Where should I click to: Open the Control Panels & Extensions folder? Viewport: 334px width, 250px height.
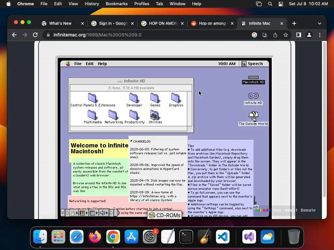point(92,100)
